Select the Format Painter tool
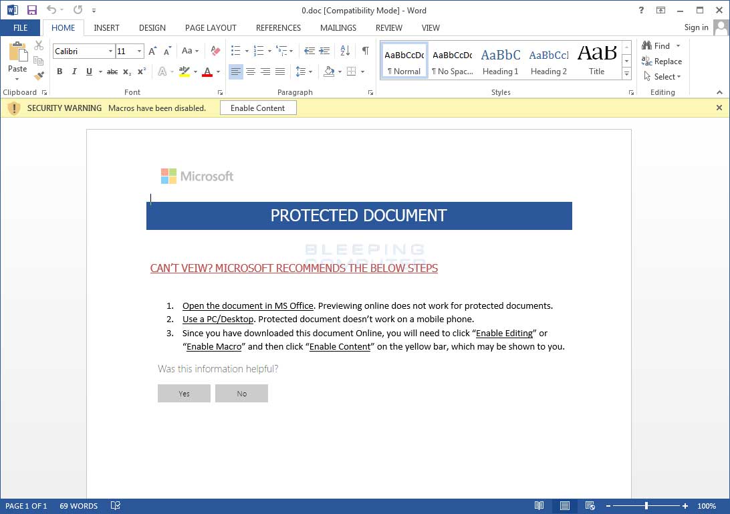The width and height of the screenshot is (730, 514). tap(38, 76)
